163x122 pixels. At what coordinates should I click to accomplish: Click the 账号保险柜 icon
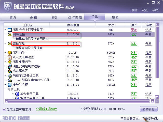pos(10,85)
